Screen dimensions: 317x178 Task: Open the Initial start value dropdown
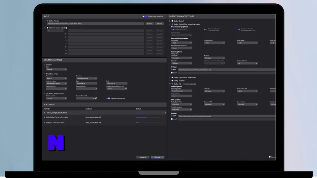(56, 83)
